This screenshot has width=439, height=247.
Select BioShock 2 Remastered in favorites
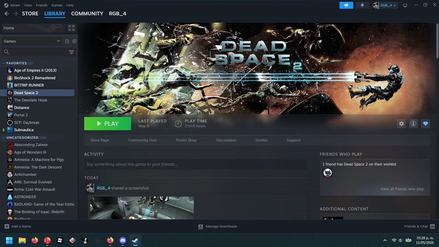[x=35, y=78]
